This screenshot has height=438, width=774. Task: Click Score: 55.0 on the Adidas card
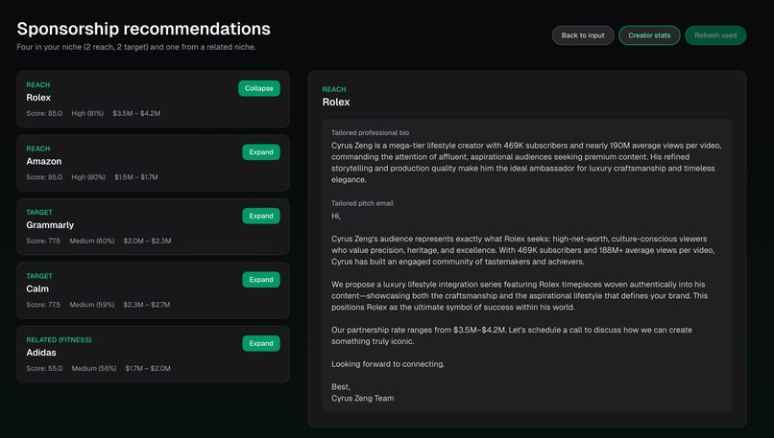(x=44, y=369)
